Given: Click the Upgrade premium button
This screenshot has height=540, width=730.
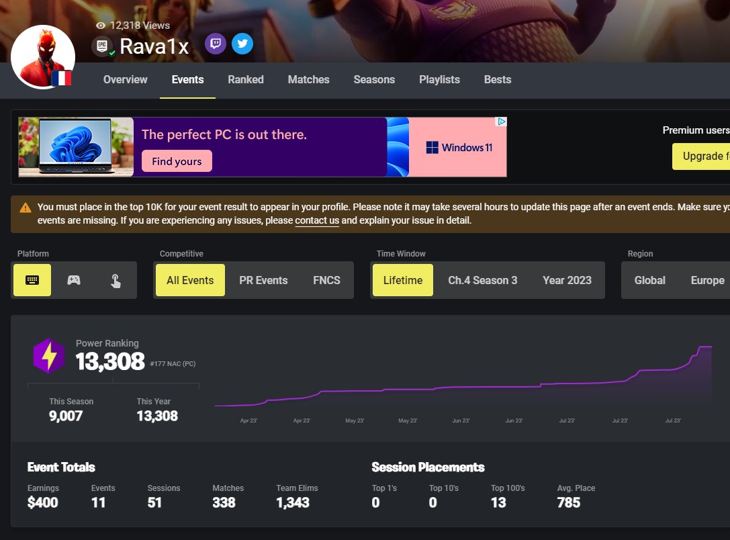Looking at the screenshot, I should click(x=701, y=156).
